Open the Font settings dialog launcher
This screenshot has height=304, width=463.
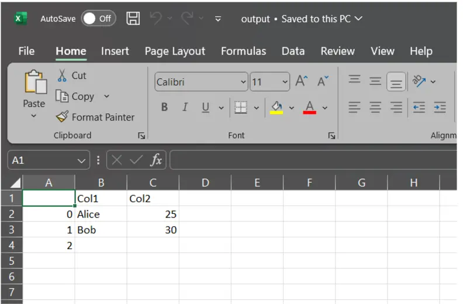tap(331, 136)
